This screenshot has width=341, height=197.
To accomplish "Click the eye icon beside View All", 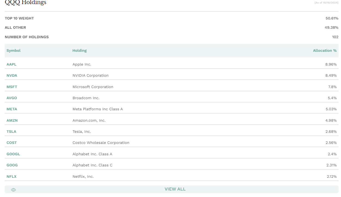I will coord(13,190).
